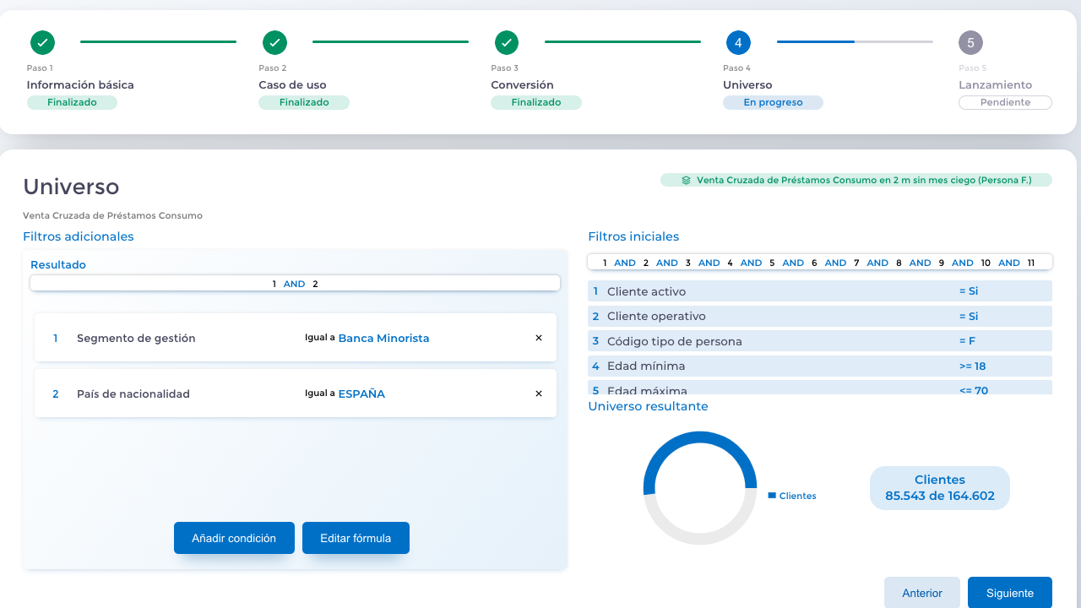The image size is (1081, 608).
Task: Open the Universo step label
Action: 747,84
